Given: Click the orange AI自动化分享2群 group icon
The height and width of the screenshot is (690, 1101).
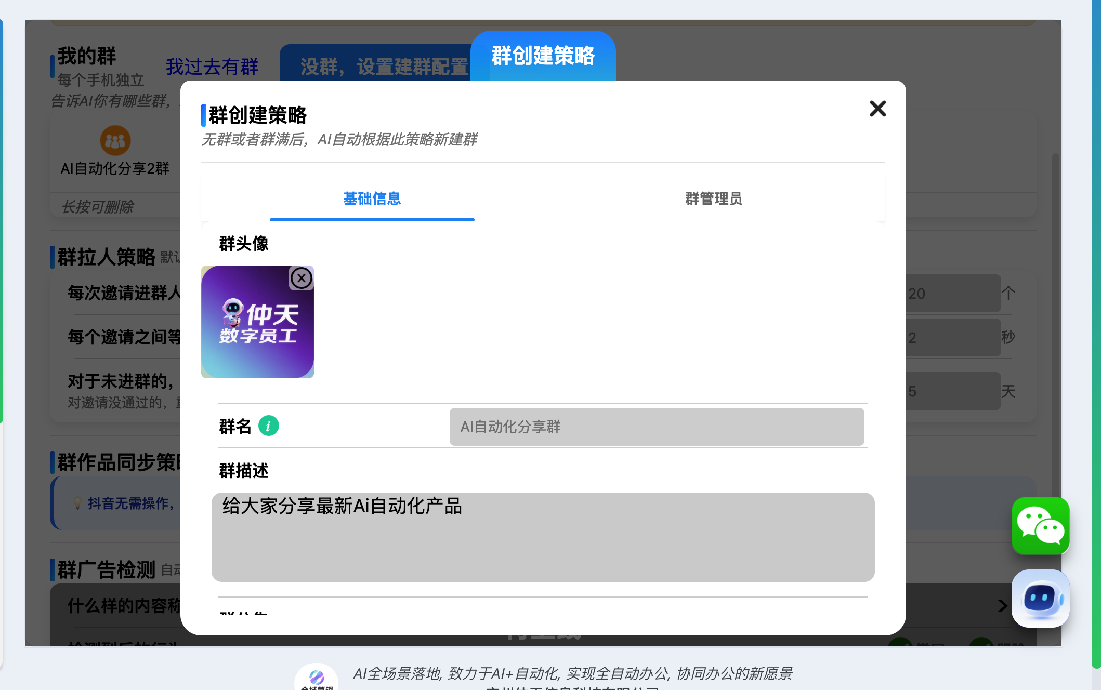Looking at the screenshot, I should [115, 140].
